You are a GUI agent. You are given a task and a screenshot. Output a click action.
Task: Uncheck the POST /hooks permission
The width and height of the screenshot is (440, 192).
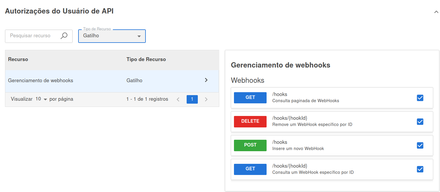420,145
